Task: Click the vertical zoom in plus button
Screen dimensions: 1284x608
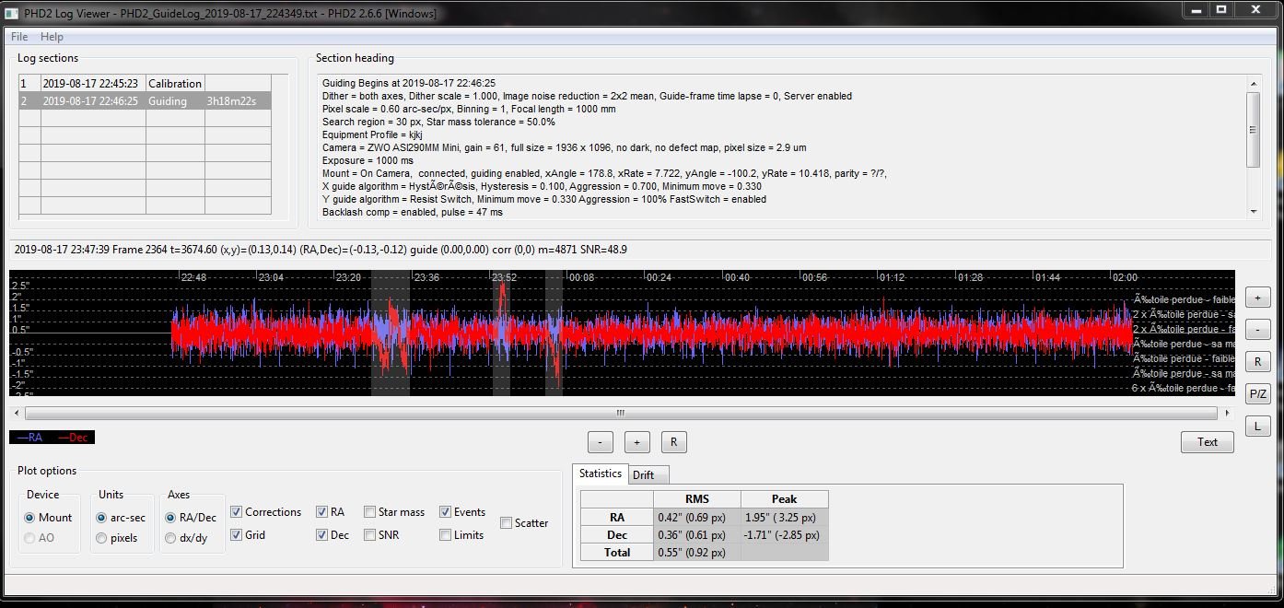Action: (x=1257, y=298)
